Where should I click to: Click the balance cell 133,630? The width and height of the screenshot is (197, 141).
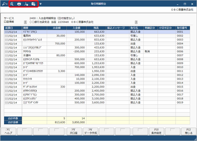96,44
